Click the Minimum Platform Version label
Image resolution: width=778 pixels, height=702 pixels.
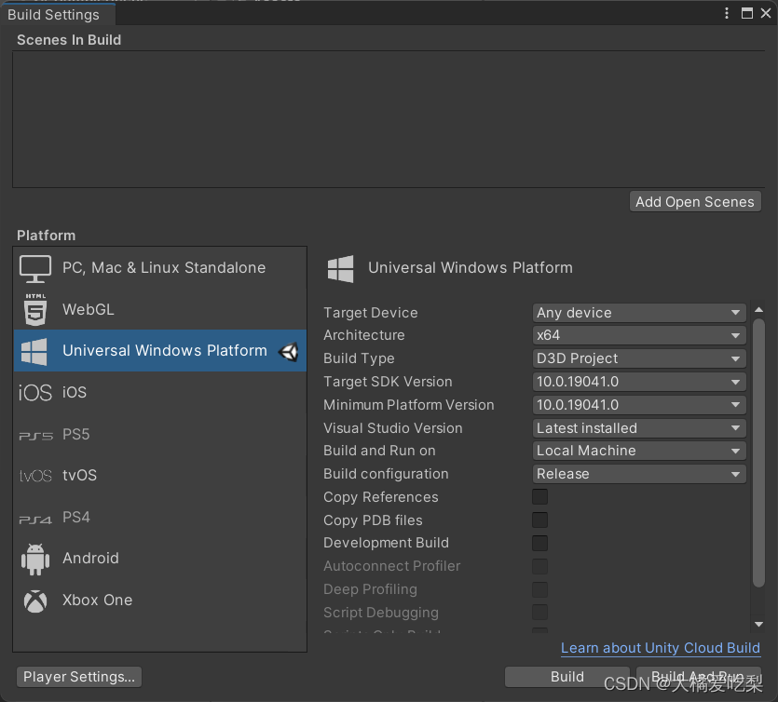(409, 405)
